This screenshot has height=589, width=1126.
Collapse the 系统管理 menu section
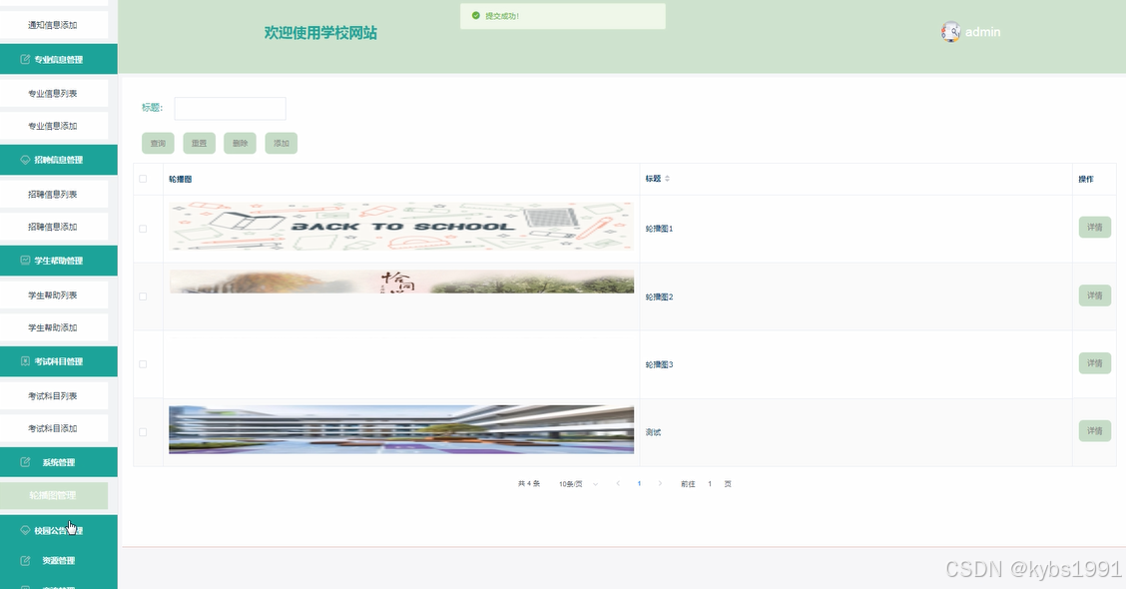[x=59, y=462]
